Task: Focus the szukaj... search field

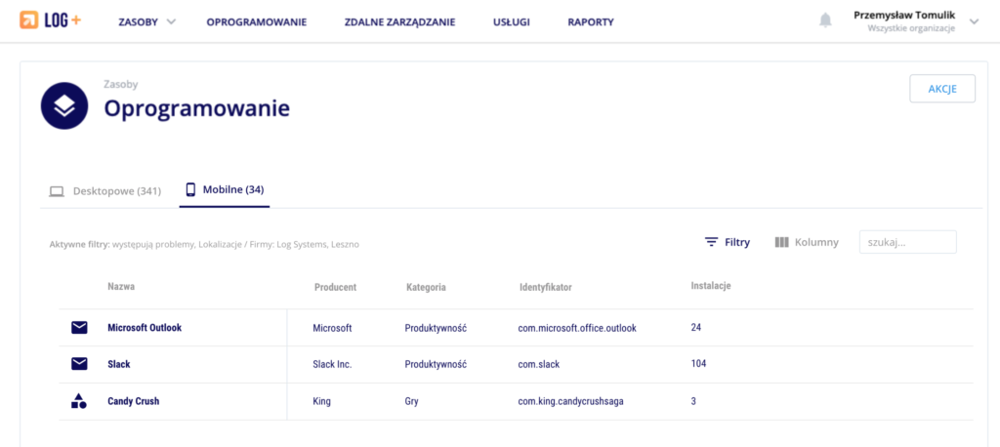Action: tap(907, 242)
